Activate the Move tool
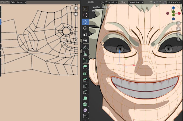This screenshot has height=121, width=183. (x=85, y=22)
